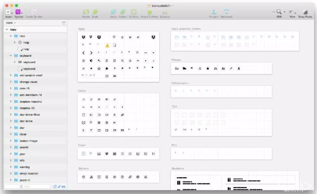Toggle Show Pixels mode
This screenshot has height=194, width=317.
click(x=305, y=12)
